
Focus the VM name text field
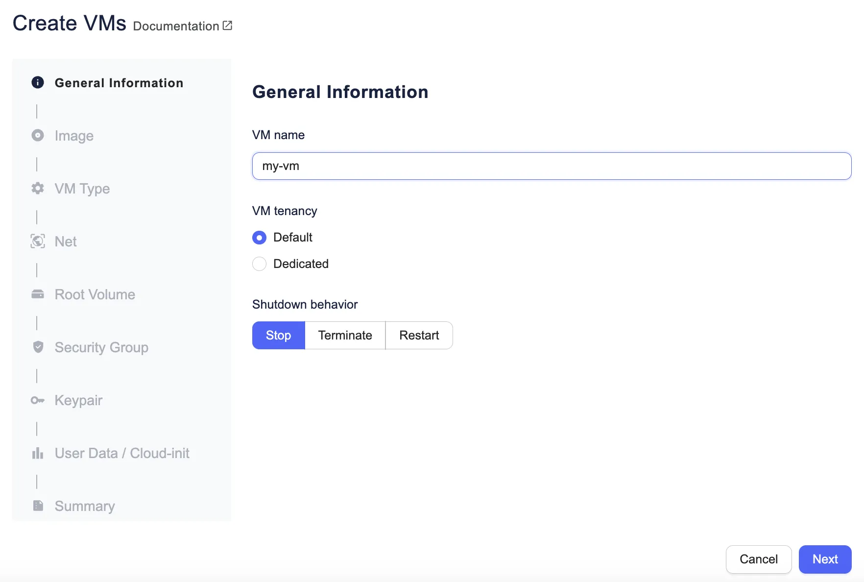(x=552, y=166)
